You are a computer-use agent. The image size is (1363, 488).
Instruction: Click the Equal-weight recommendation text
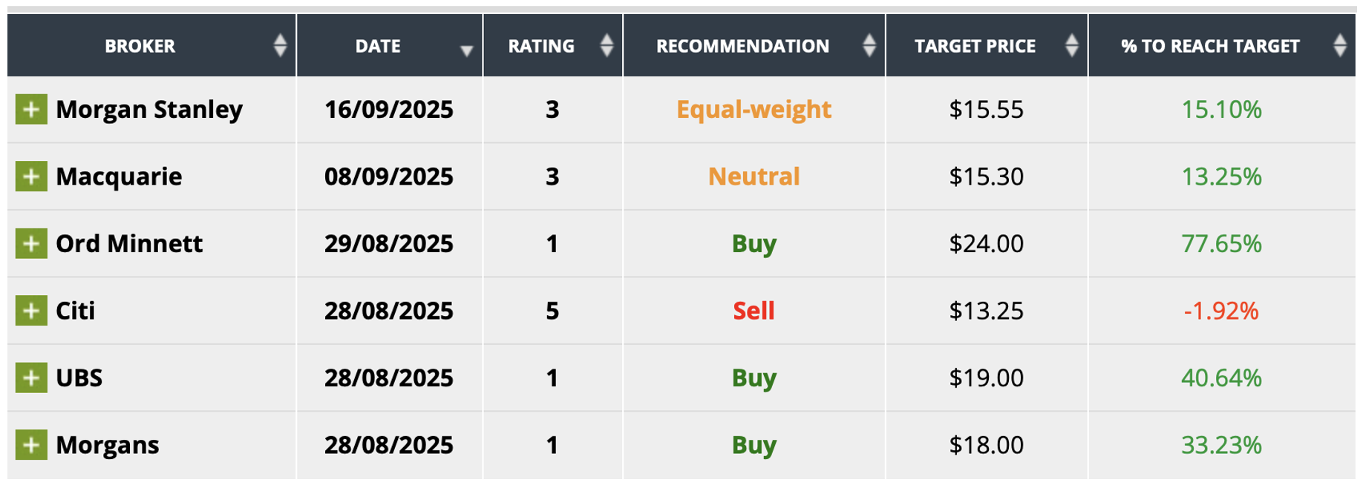click(x=754, y=110)
